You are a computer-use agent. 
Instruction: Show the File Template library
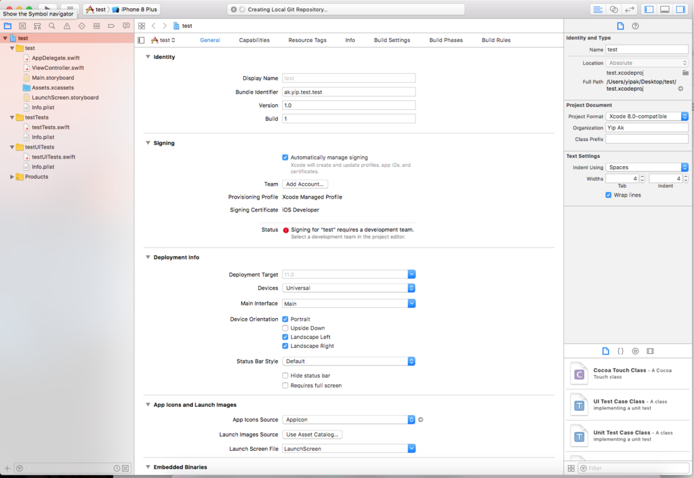(x=605, y=351)
